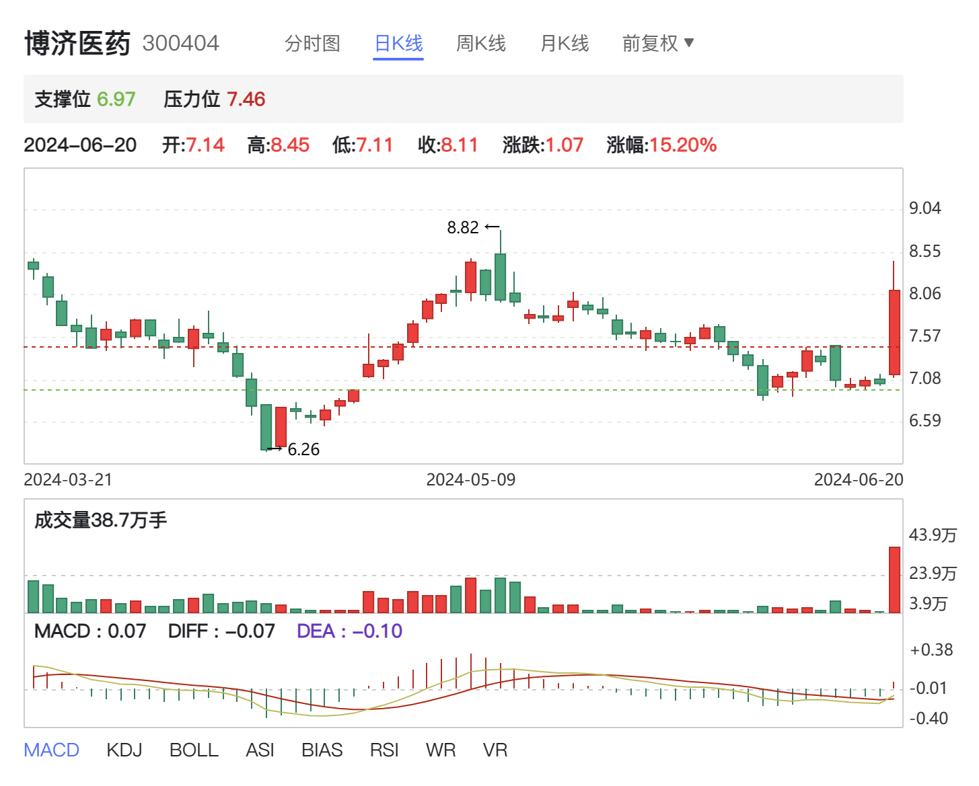Click the +0.38 MACD axis label

click(931, 650)
